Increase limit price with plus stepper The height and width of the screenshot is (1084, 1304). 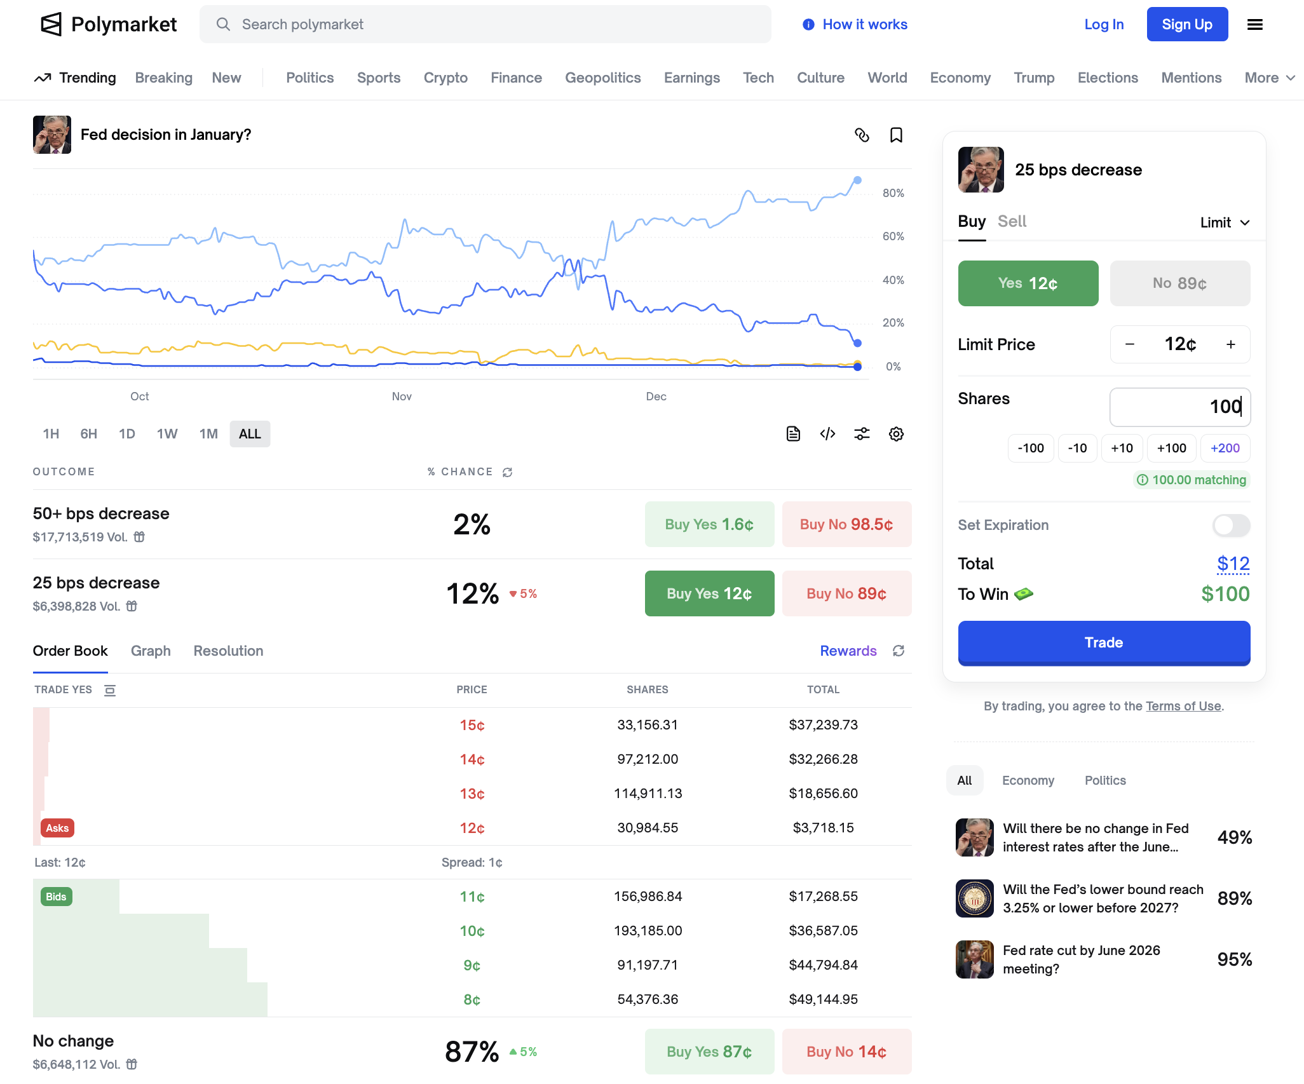(1231, 344)
